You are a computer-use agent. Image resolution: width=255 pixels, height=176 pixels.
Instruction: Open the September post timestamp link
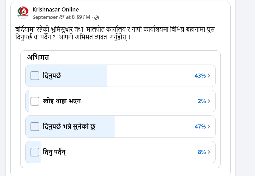[61, 17]
